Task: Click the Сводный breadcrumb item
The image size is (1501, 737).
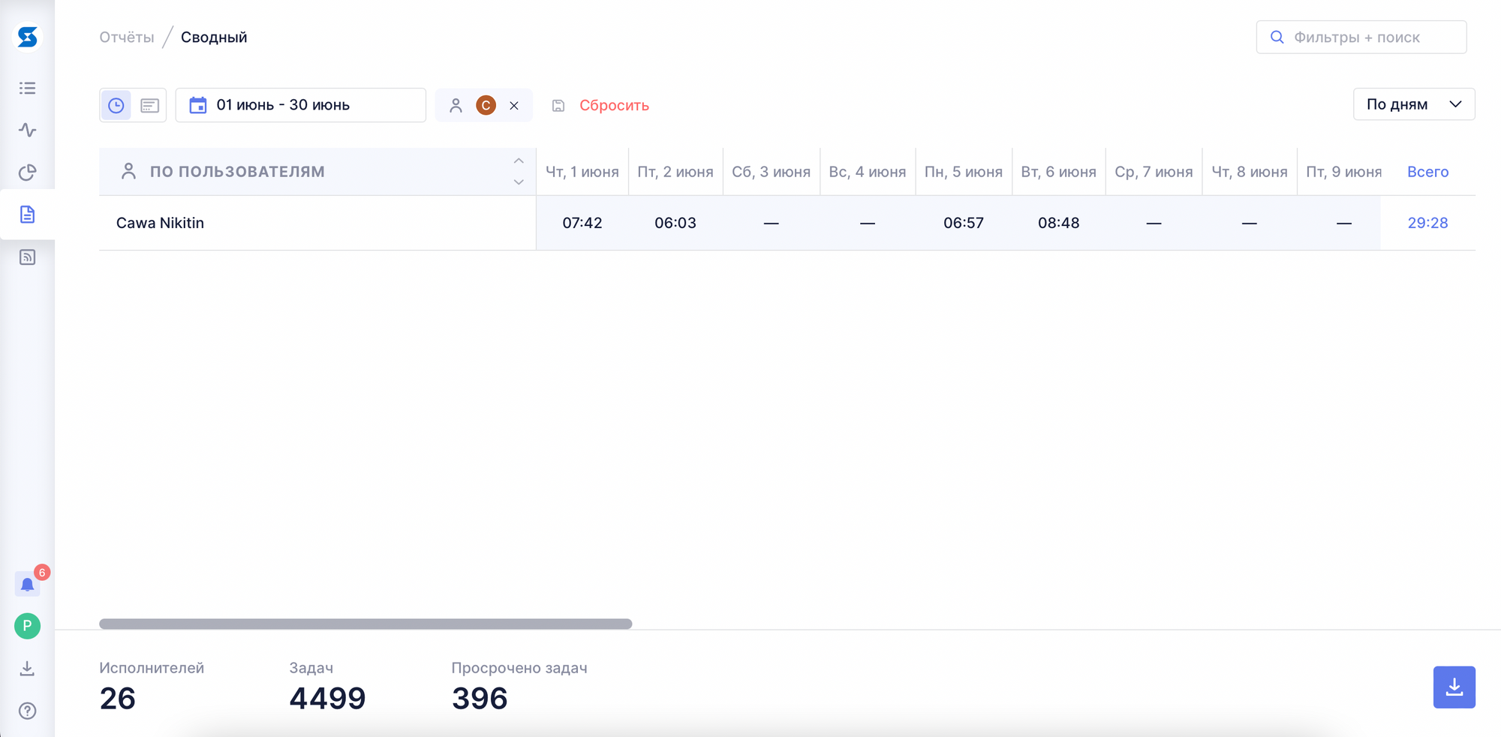Action: 214,37
